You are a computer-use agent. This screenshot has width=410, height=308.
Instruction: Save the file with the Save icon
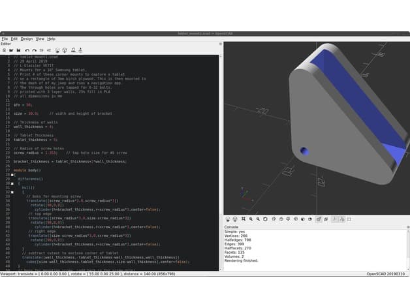(x=18, y=50)
